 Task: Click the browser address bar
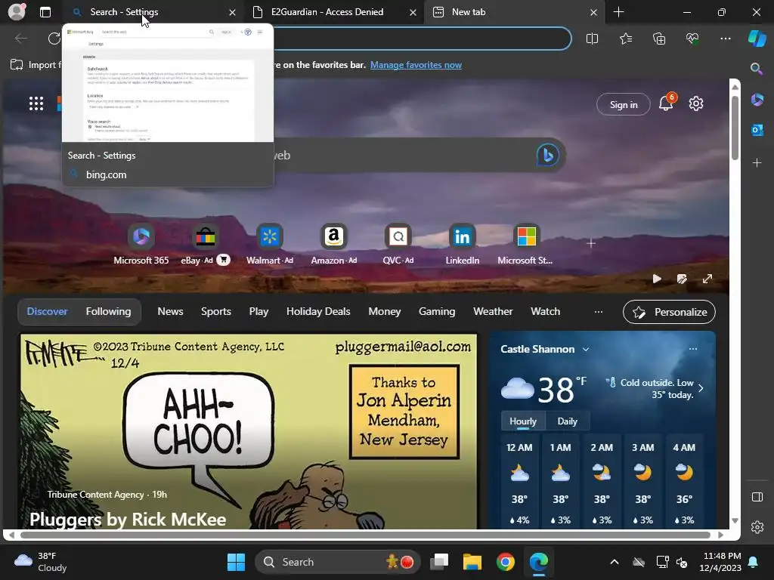point(422,39)
